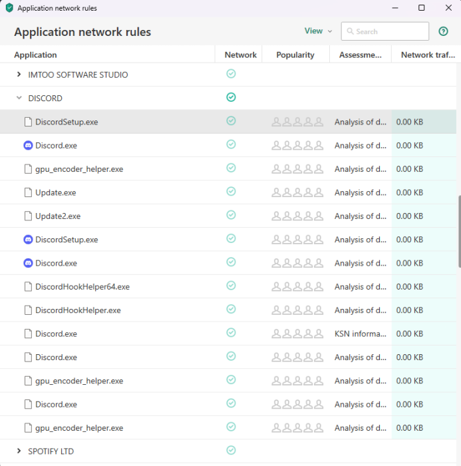Focus the Search input field
Image resolution: width=461 pixels, height=466 pixels.
pyautogui.click(x=385, y=31)
